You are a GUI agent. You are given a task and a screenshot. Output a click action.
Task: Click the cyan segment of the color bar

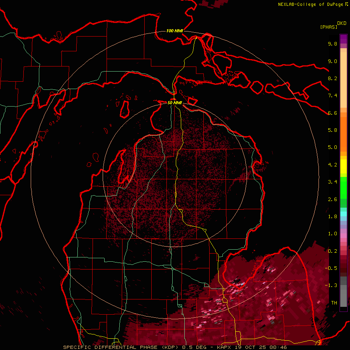point(343,214)
